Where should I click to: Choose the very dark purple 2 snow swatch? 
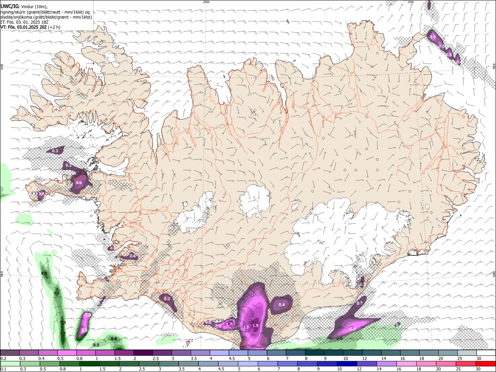[x=143, y=353]
